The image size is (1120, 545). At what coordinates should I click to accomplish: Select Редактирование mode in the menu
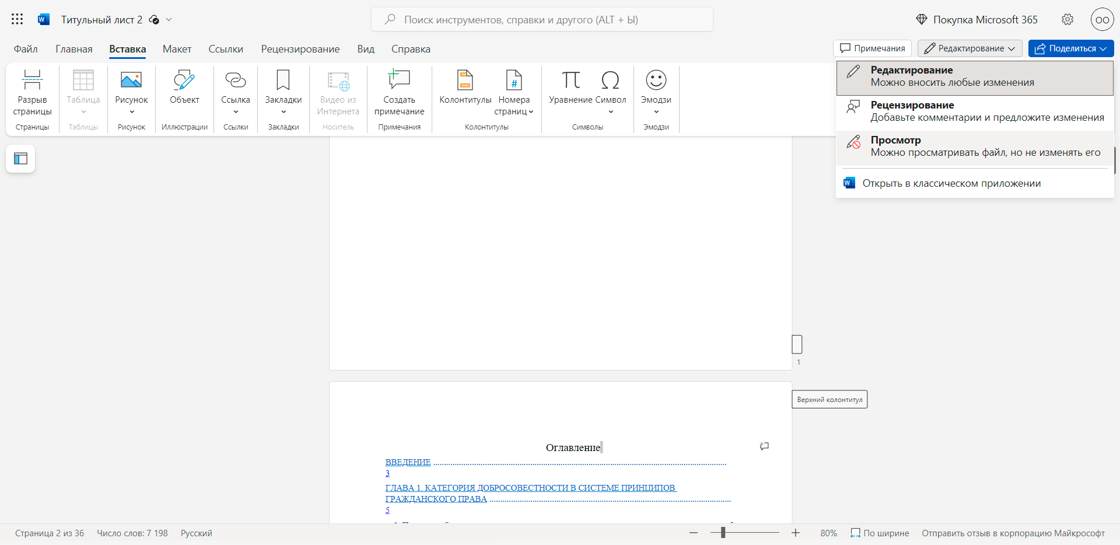click(x=975, y=78)
